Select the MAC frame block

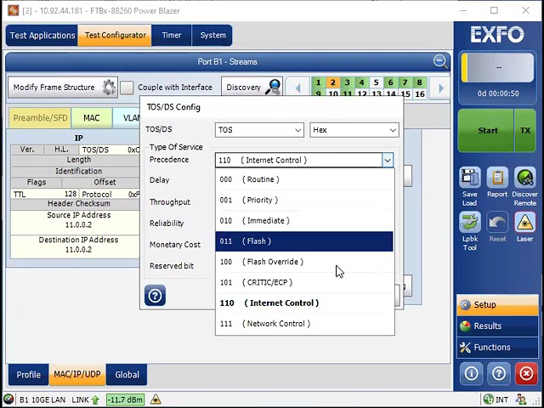pyautogui.click(x=92, y=118)
